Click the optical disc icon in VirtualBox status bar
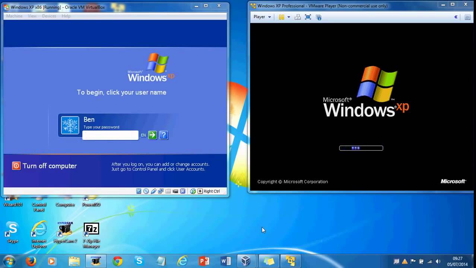 [146, 191]
